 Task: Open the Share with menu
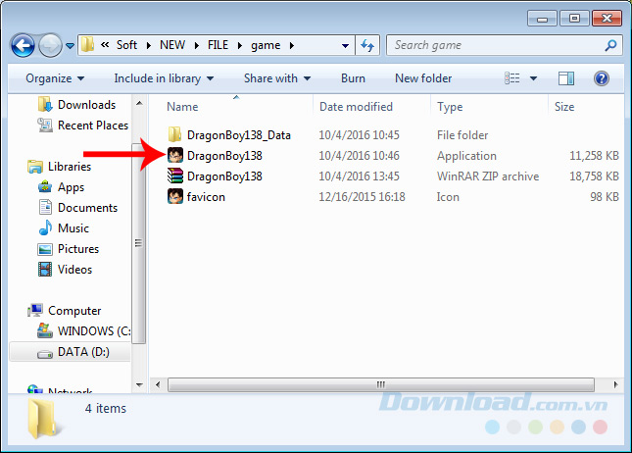point(277,78)
